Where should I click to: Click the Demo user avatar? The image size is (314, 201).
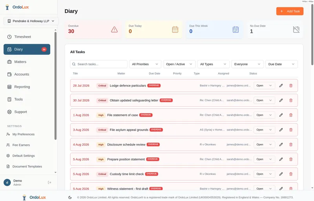click(x=7, y=183)
